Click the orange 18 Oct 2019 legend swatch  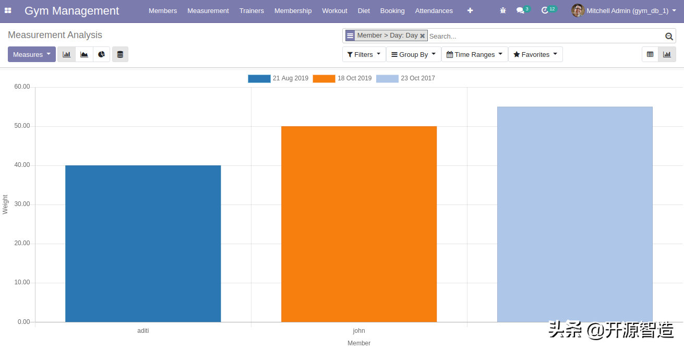tap(324, 78)
